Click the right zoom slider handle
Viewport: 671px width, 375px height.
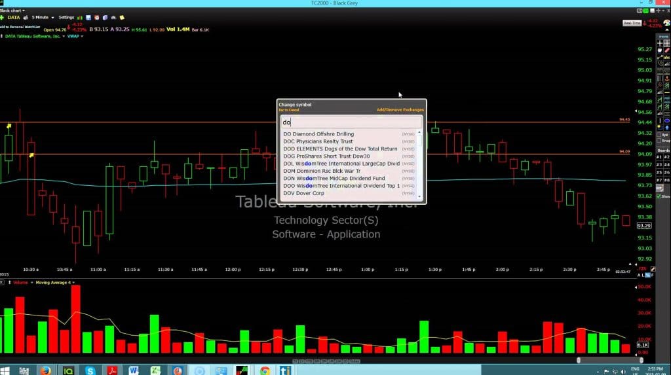pyautogui.click(x=642, y=360)
